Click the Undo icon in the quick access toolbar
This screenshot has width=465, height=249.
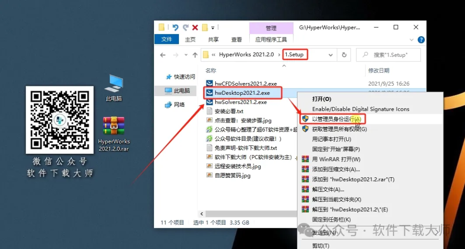pos(175,28)
